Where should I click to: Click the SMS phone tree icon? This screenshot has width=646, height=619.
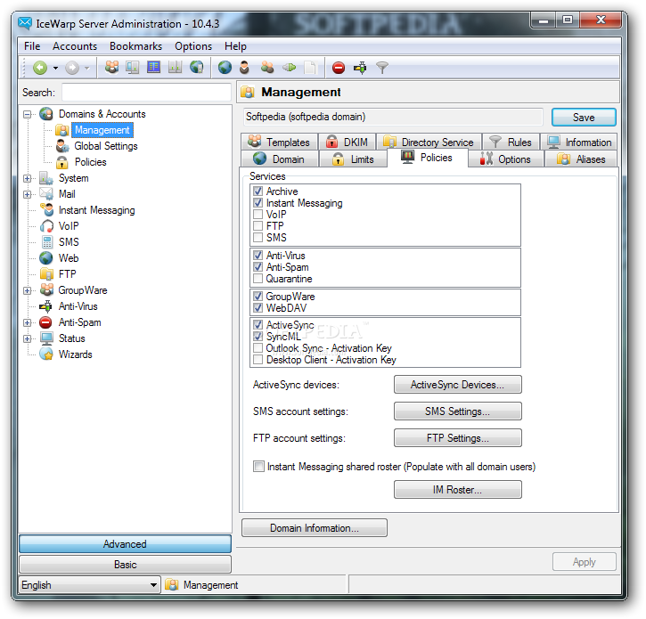(x=47, y=242)
